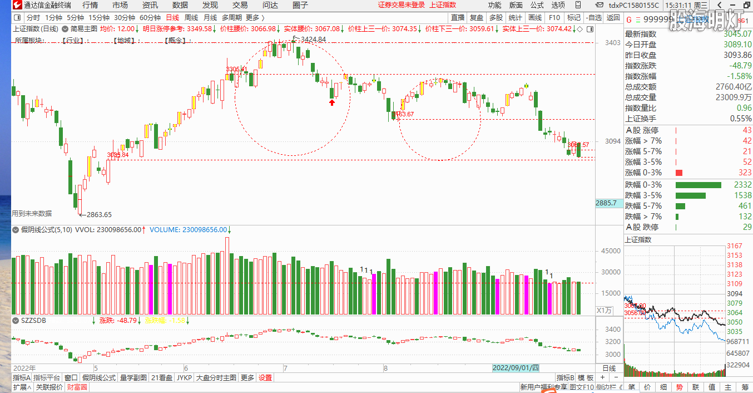Viewport: 753px width, 393px height.
Task: Open the 指标B selector
Action: point(566,377)
